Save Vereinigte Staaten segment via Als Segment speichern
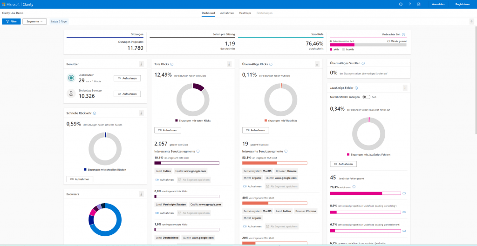Screen dimensions: 477x246 [x=194, y=213]
